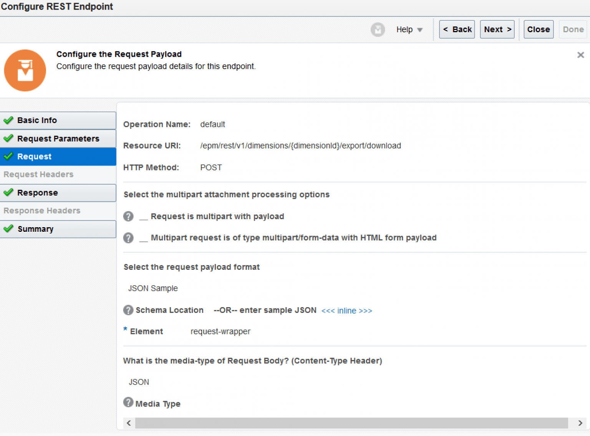Click the Next button
The width and height of the screenshot is (590, 436).
[497, 29]
